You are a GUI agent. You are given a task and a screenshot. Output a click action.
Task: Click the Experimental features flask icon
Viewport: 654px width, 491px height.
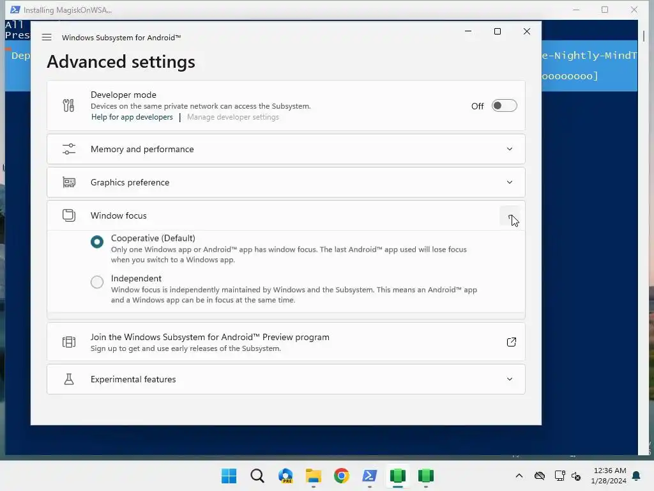tap(69, 379)
